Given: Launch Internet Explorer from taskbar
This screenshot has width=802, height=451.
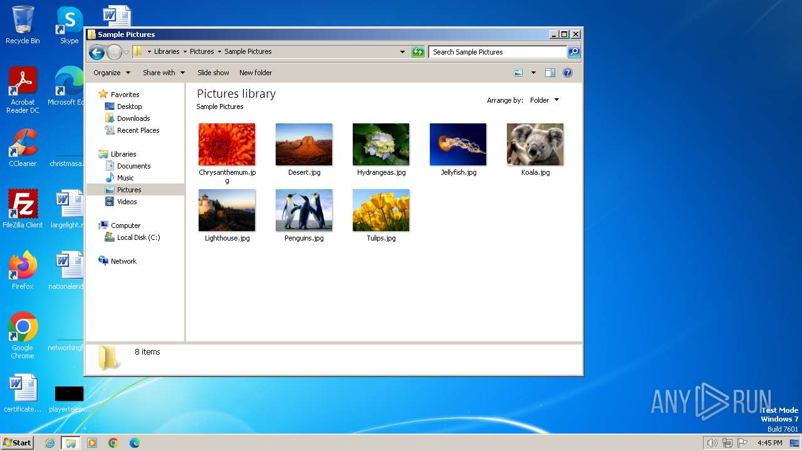Looking at the screenshot, I should [50, 443].
